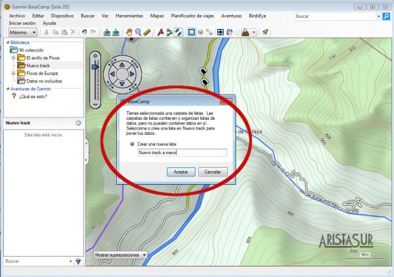Click the Aceptar button
Viewport: 394px width, 277px height.
point(181,172)
